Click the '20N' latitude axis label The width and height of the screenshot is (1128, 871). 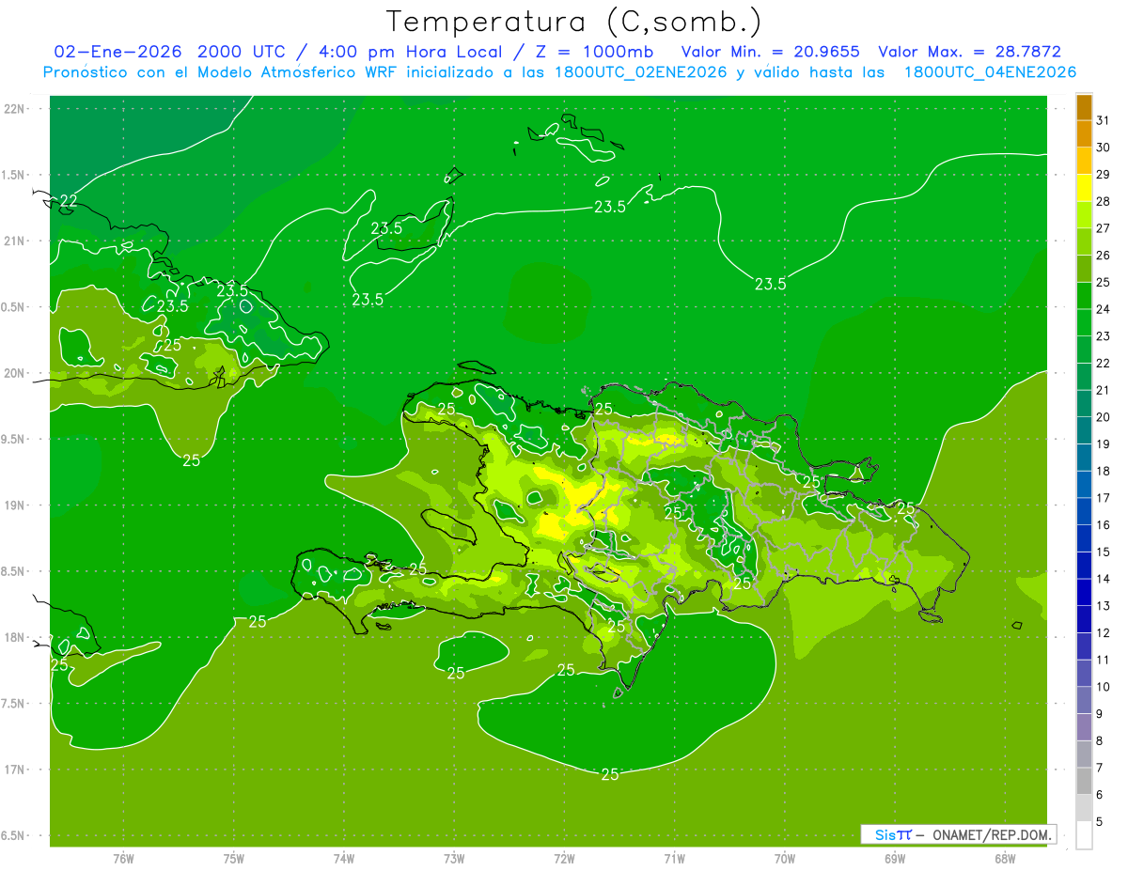(x=14, y=373)
